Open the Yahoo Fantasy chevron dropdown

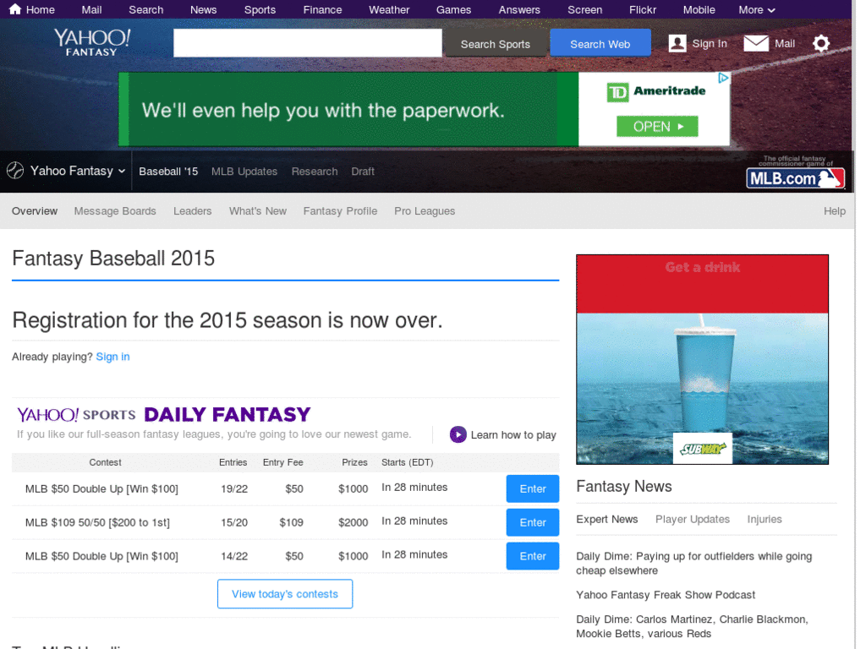point(123,171)
